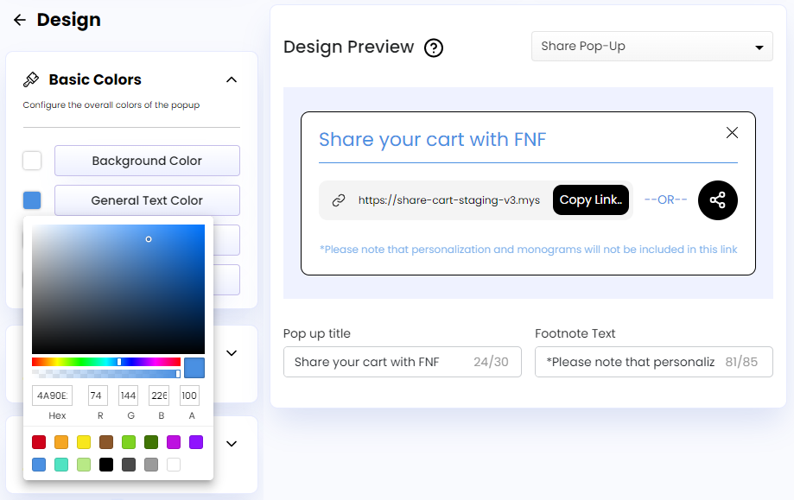The image size is (794, 500).
Task: Expand the bottom collapsed panel chevron
Action: pyautogui.click(x=231, y=443)
